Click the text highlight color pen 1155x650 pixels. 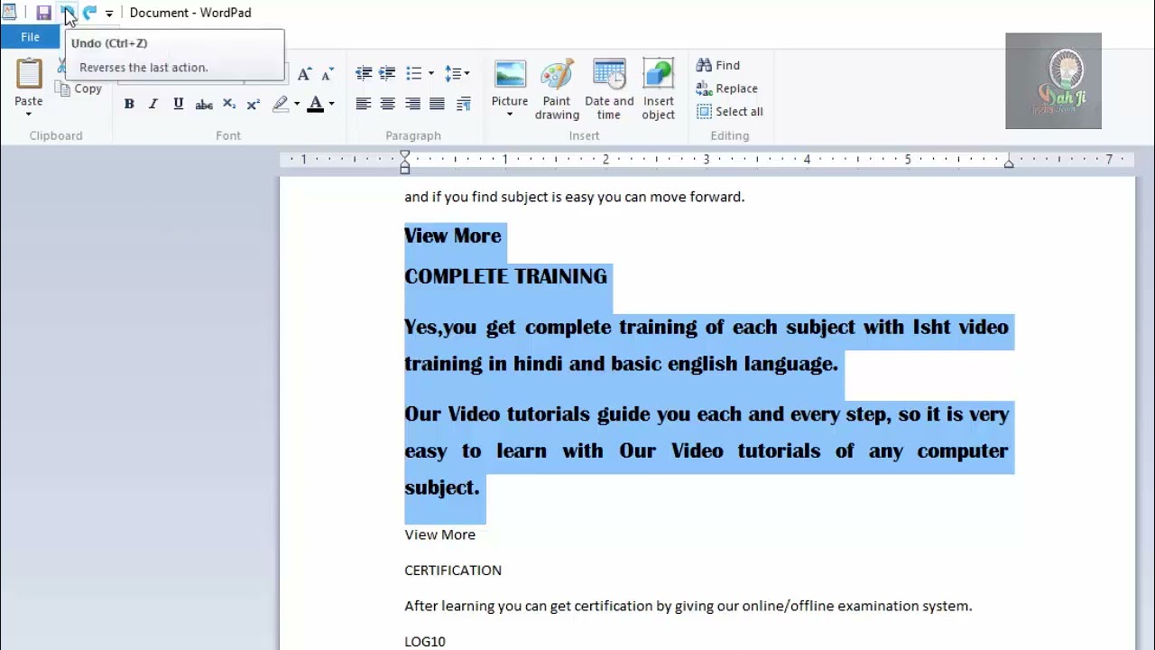coord(281,105)
